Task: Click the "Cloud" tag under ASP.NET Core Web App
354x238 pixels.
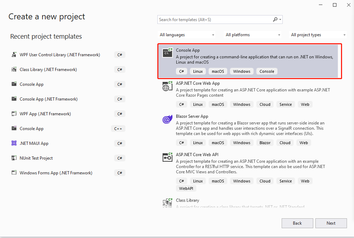Action: 265,104
